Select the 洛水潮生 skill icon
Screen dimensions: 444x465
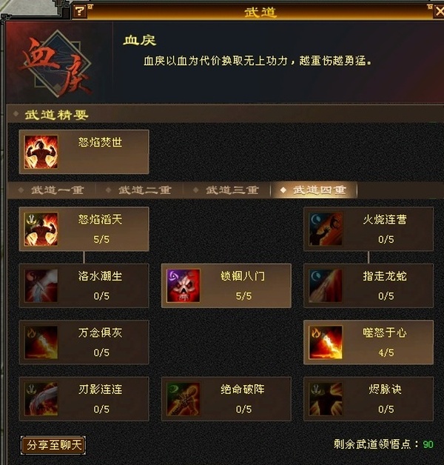coord(41,286)
